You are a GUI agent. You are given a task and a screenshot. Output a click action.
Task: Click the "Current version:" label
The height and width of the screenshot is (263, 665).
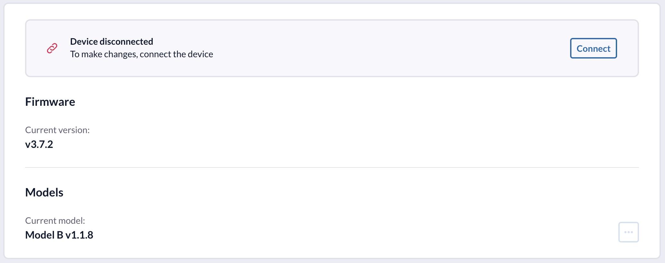point(57,130)
